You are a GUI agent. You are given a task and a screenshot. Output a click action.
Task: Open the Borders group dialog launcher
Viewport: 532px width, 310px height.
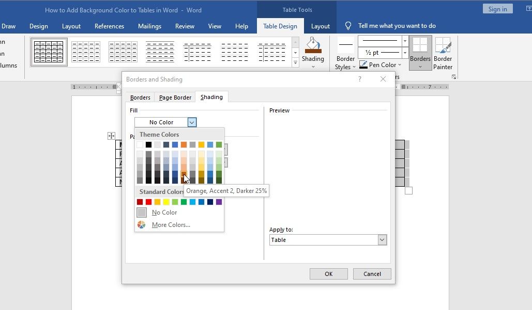pos(454,77)
